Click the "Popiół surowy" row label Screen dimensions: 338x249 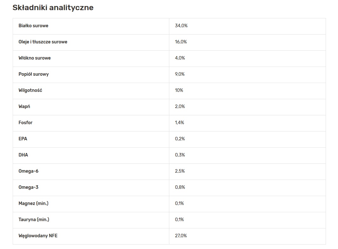34,74
